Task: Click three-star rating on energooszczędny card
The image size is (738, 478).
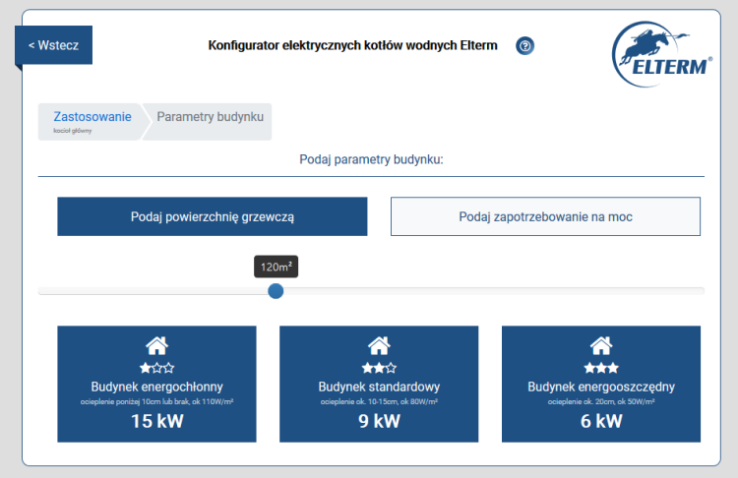Action: point(601,367)
